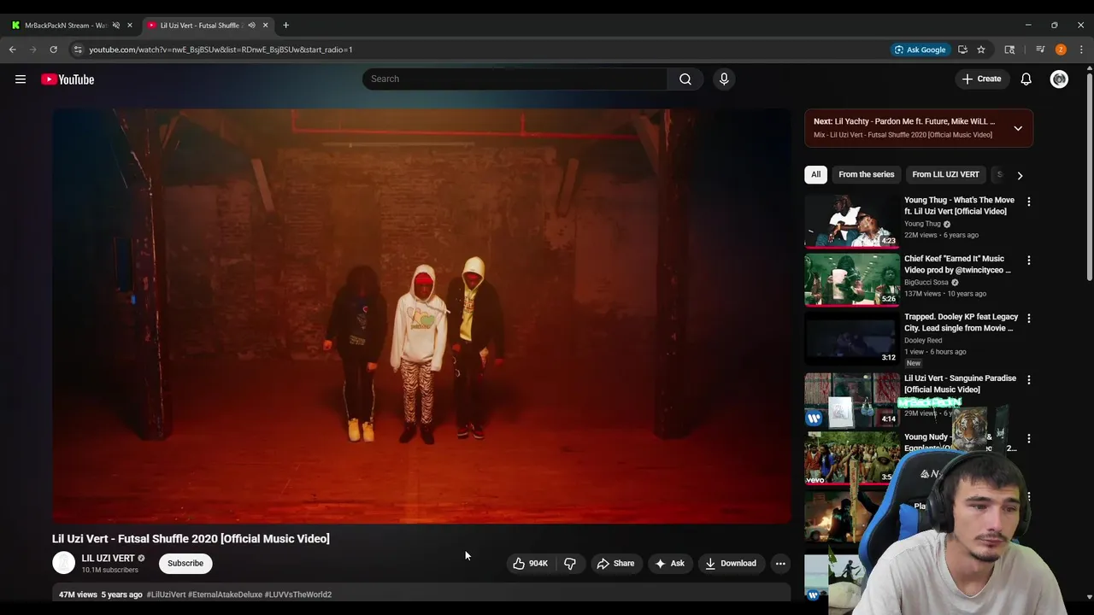Click the "47M views 5 years ago" text

click(101, 594)
